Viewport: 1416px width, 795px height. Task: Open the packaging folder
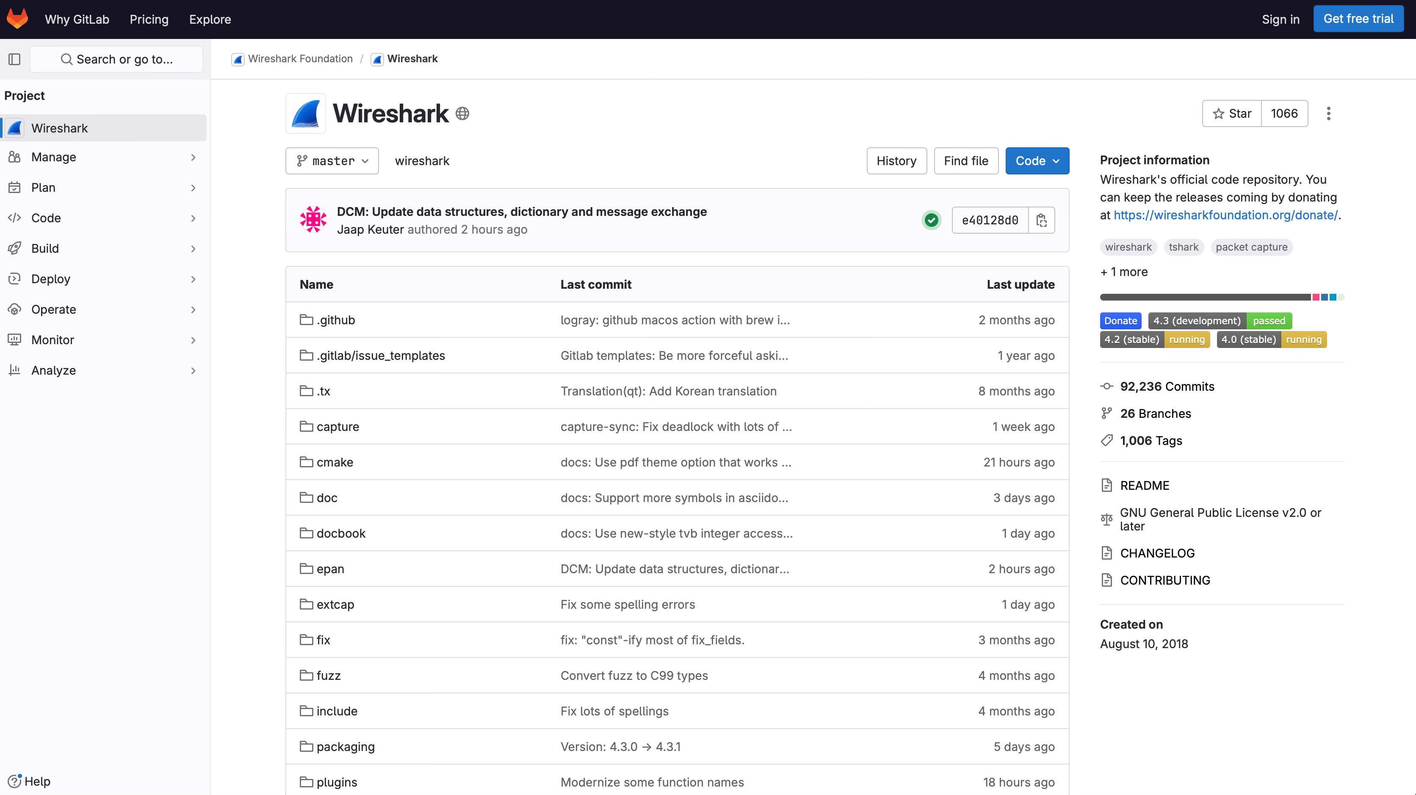[x=345, y=747]
